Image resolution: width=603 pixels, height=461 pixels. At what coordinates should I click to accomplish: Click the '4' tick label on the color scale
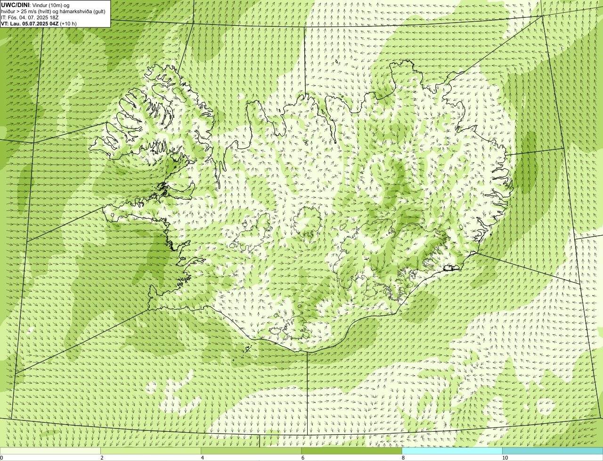pos(203,458)
